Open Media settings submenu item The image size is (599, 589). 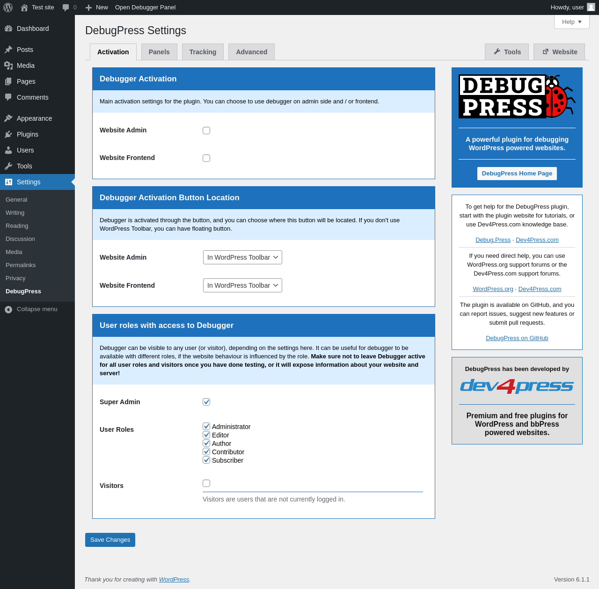pos(14,252)
